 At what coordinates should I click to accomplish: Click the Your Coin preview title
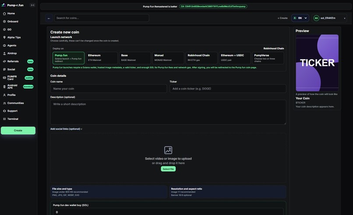[x=302, y=98]
